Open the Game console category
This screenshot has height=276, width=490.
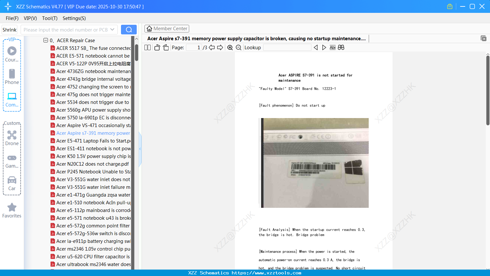coord(12,161)
